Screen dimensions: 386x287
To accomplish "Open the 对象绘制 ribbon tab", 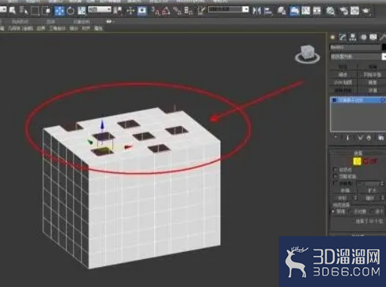I will (x=81, y=22).
